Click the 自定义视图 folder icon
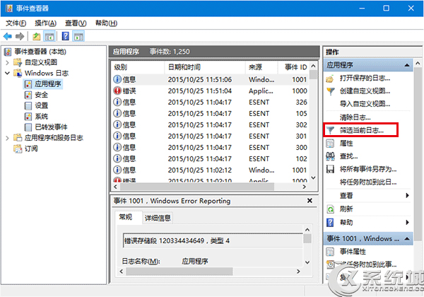 tap(18, 62)
